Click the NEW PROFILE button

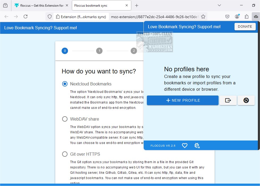click(x=183, y=100)
